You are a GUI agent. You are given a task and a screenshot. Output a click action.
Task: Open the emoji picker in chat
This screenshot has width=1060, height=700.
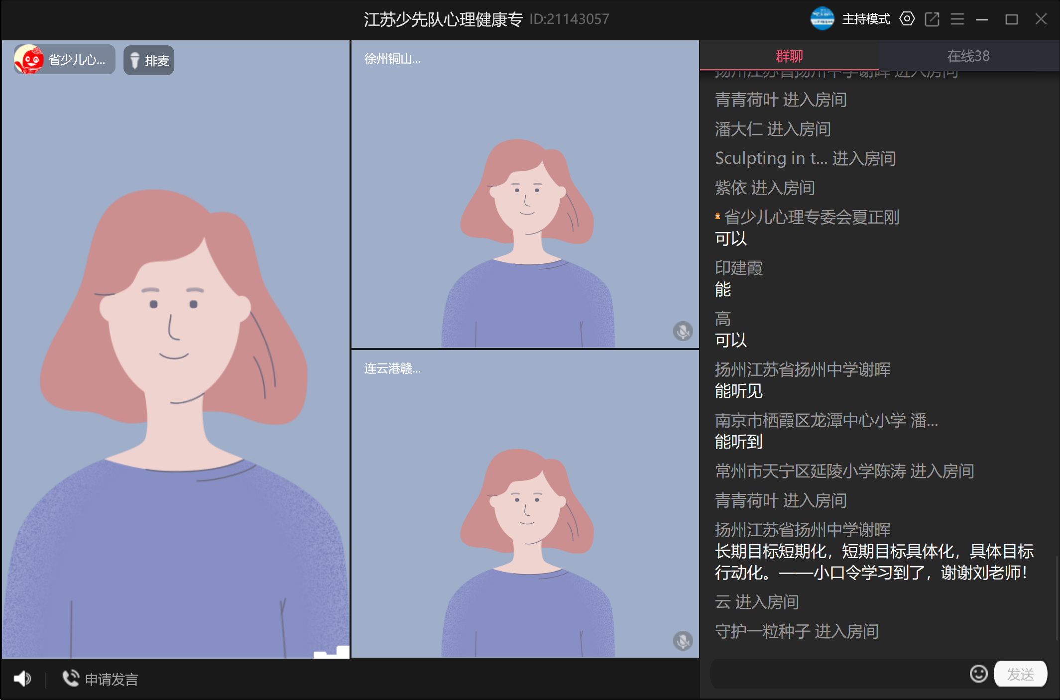(x=978, y=674)
